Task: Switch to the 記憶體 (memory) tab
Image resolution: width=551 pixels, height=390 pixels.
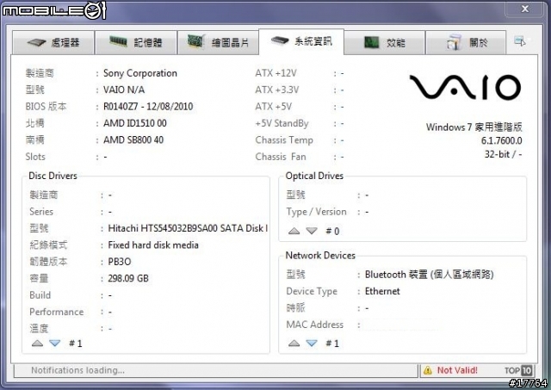Action: pyautogui.click(x=136, y=42)
